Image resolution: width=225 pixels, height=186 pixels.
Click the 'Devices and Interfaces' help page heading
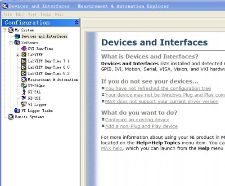[x=154, y=42]
